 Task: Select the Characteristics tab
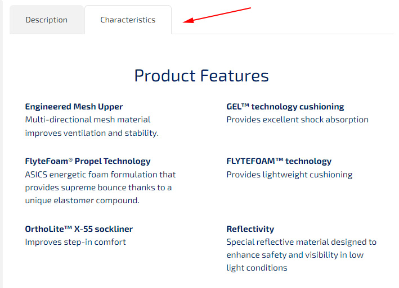(128, 20)
